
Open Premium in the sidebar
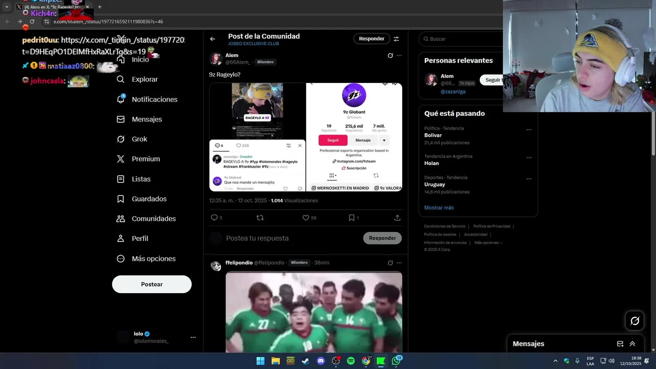138,159
